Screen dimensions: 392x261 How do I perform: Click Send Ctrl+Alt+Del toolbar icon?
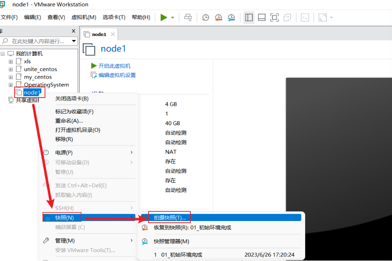(188, 18)
